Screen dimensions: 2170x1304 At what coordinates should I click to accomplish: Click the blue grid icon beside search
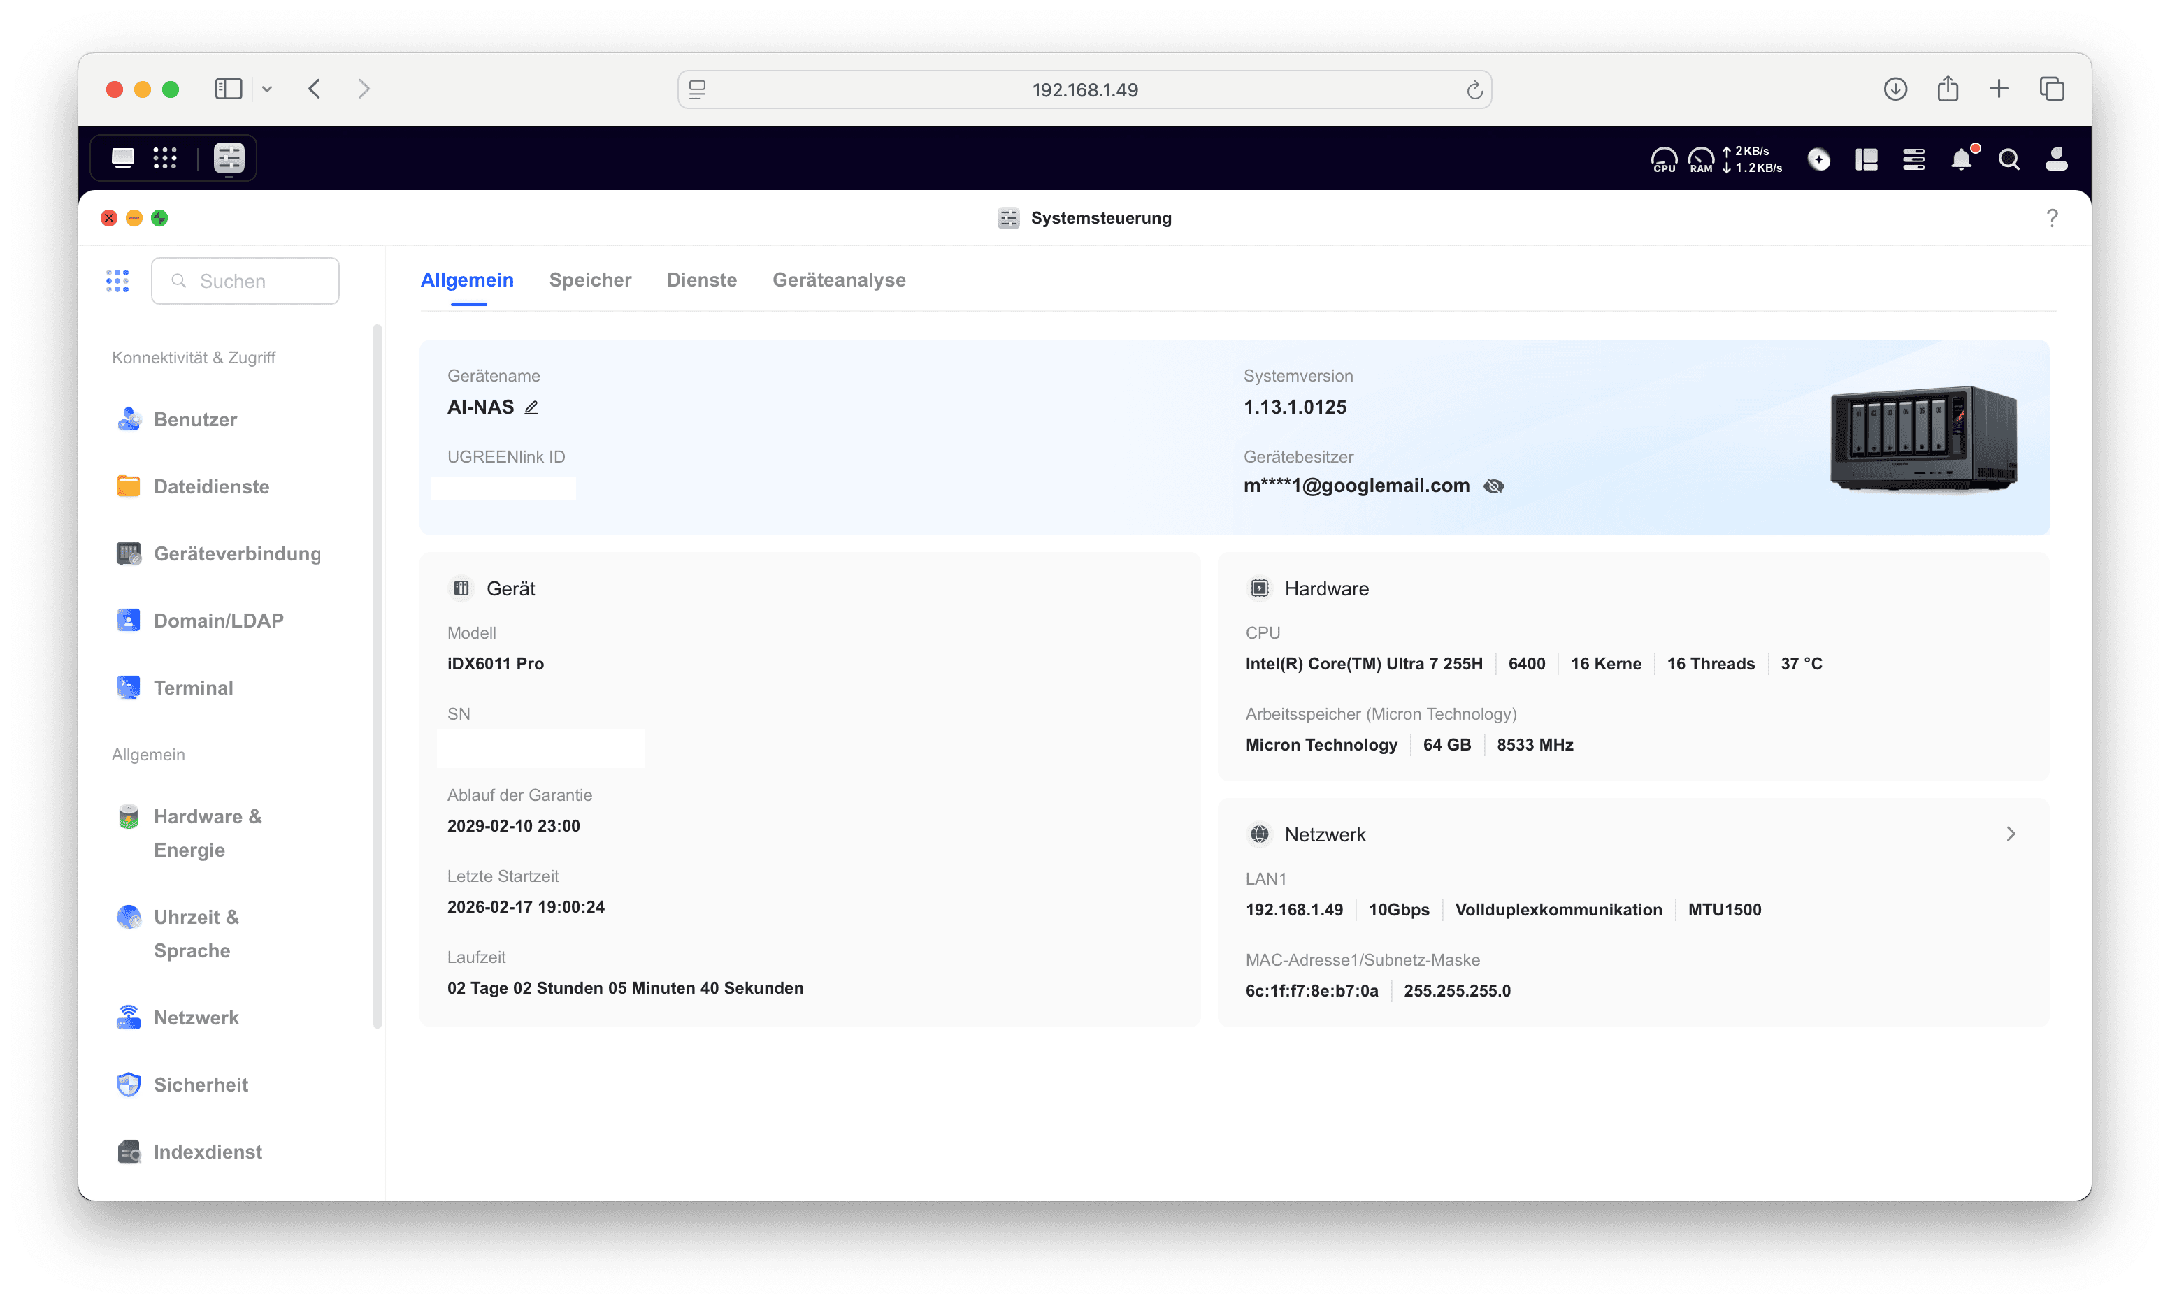[x=117, y=281]
